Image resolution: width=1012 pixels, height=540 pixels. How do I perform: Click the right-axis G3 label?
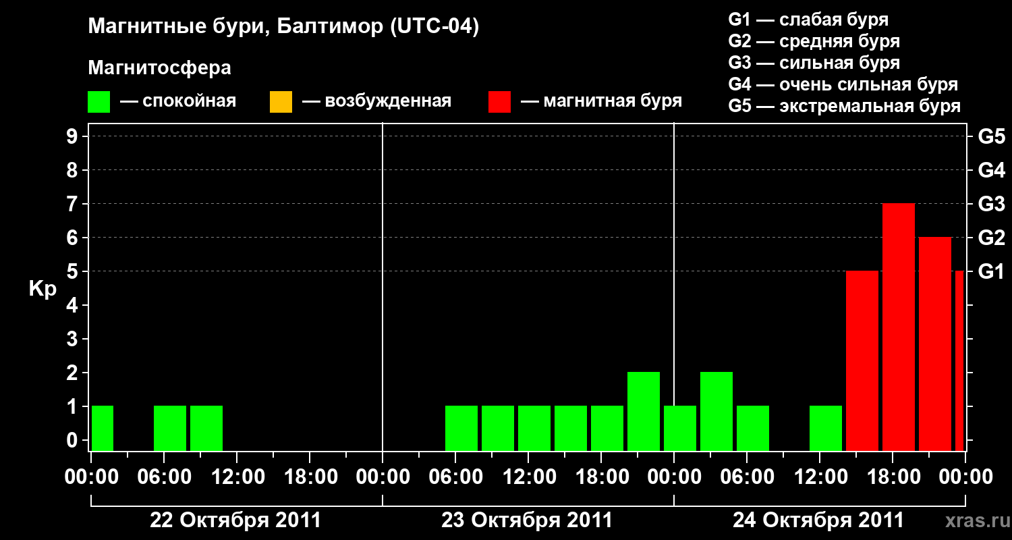tap(991, 204)
